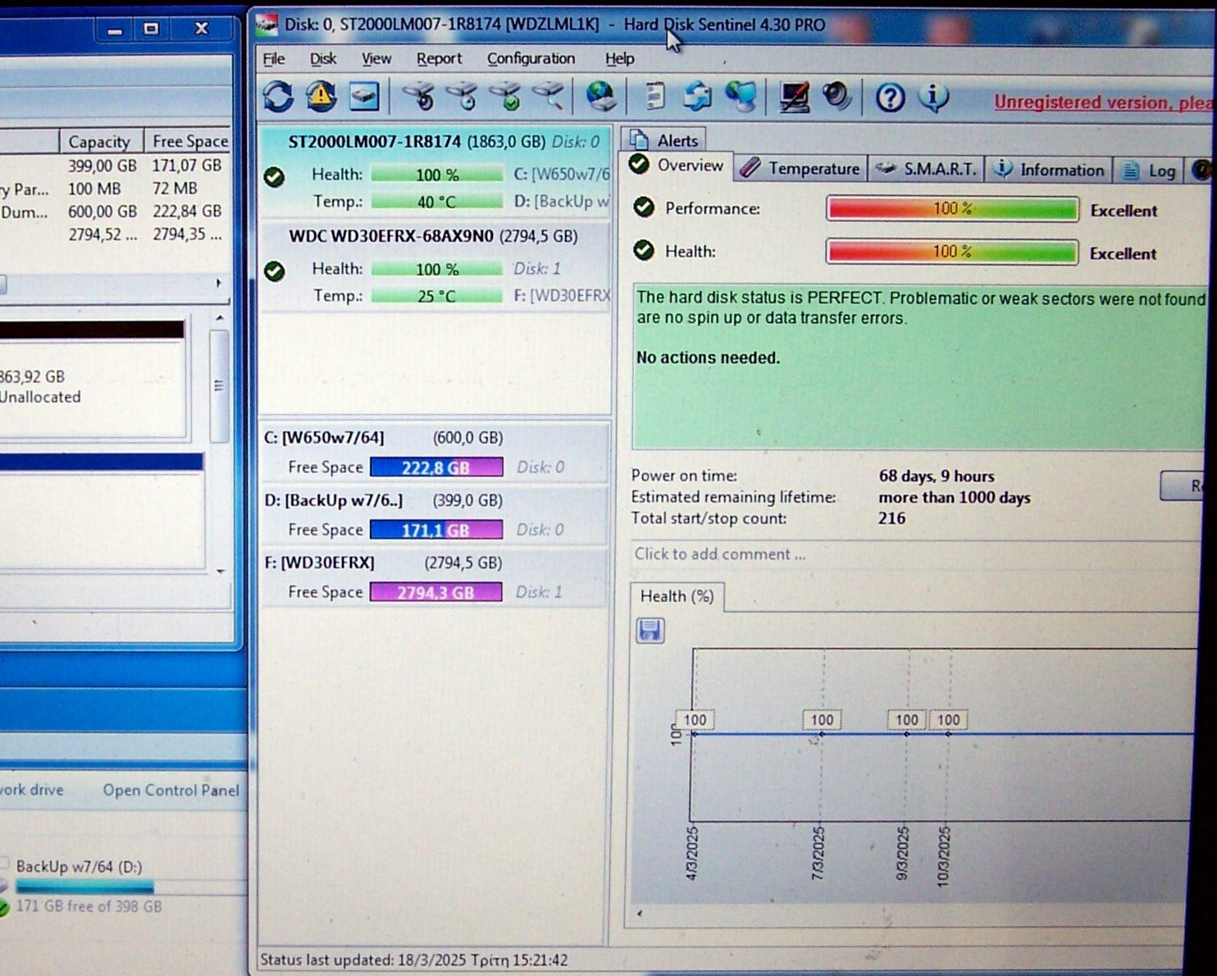The height and width of the screenshot is (976, 1217).
Task: Select disk ST2000LM007-1R8174 in the list
Action: click(435, 172)
